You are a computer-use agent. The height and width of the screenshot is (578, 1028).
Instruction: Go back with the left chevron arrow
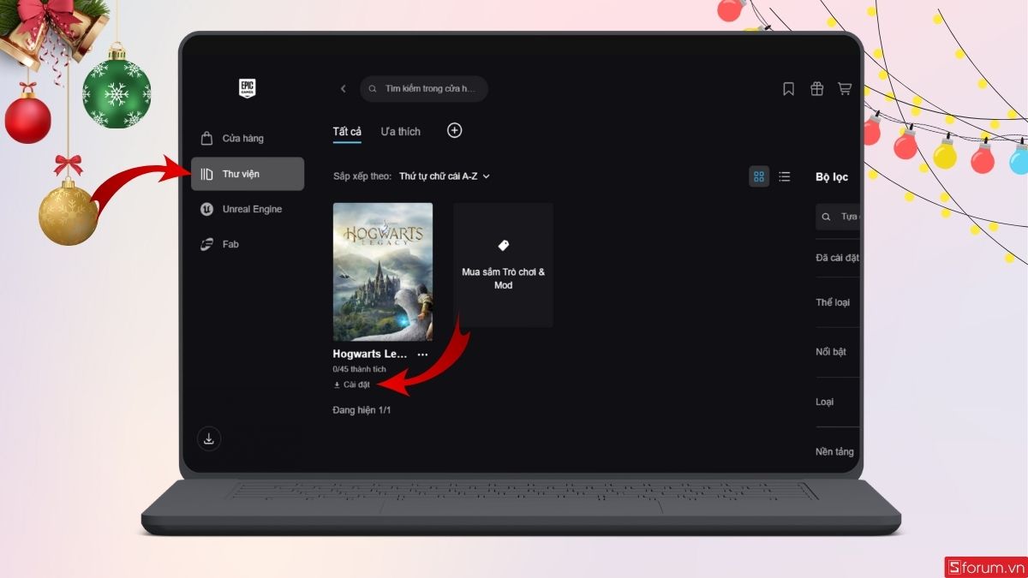(x=344, y=89)
